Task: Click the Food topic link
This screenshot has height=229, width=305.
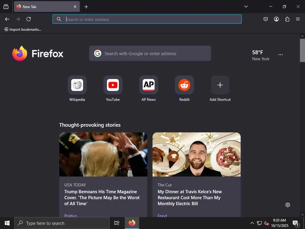Action: click(162, 215)
